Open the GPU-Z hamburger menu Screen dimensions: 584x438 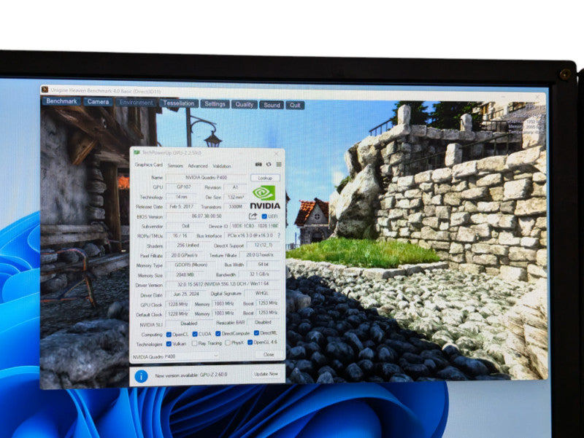coord(279,165)
